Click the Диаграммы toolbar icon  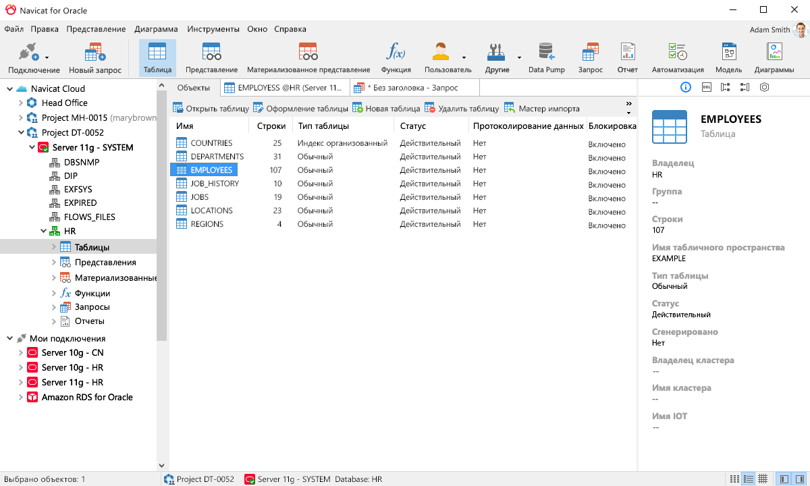pyautogui.click(x=774, y=58)
